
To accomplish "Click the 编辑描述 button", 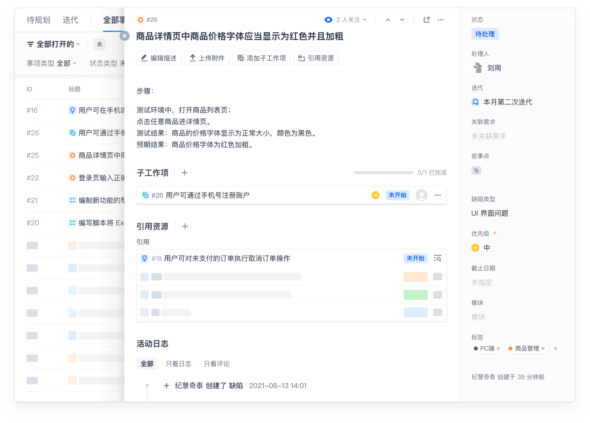I will click(x=159, y=58).
